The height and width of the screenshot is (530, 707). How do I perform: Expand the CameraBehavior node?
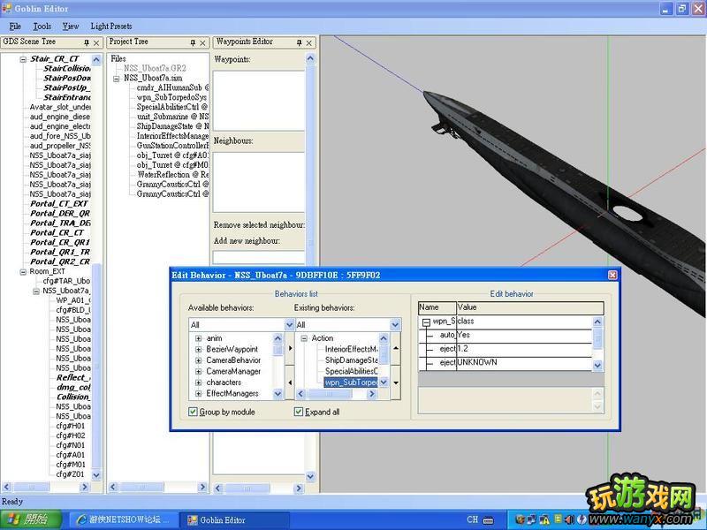click(x=199, y=360)
